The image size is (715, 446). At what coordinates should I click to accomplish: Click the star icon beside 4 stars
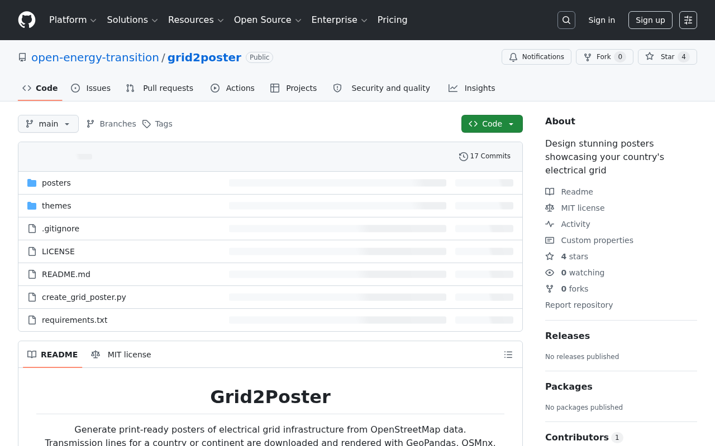pyautogui.click(x=550, y=256)
